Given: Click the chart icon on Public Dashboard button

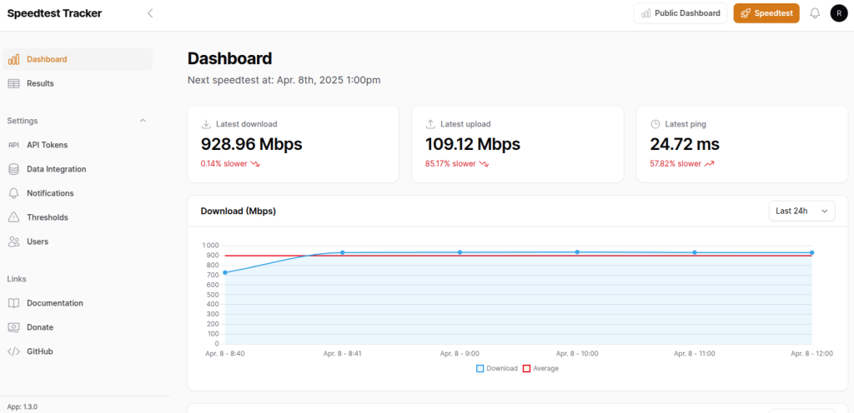Looking at the screenshot, I should [x=646, y=13].
